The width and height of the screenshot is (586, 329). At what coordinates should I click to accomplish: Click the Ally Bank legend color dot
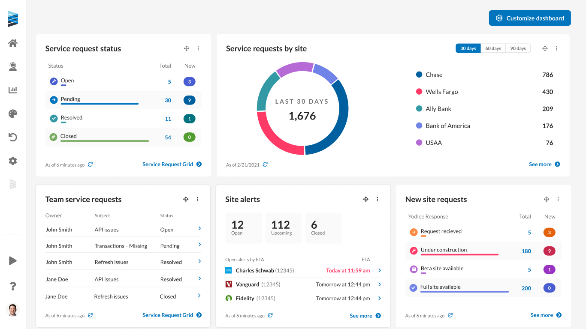point(419,108)
